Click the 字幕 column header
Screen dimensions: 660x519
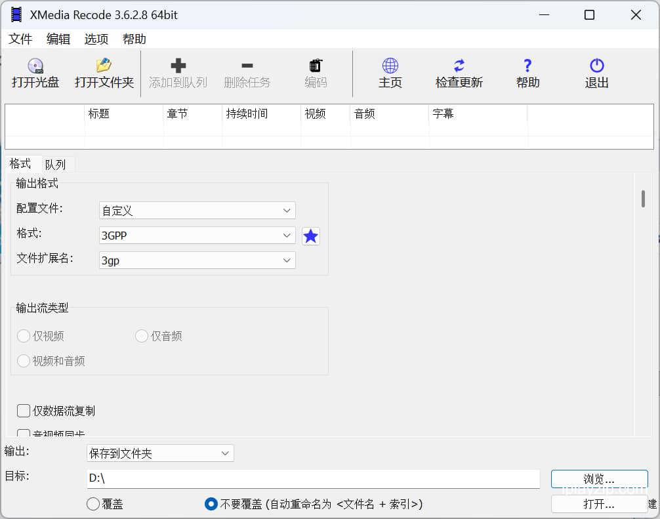(x=478, y=114)
